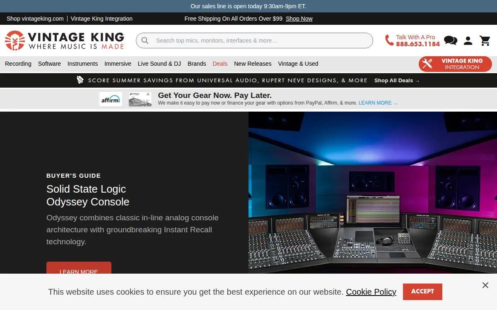Open the Brands menu
Viewport: 497px width, 310px height.
pos(197,64)
